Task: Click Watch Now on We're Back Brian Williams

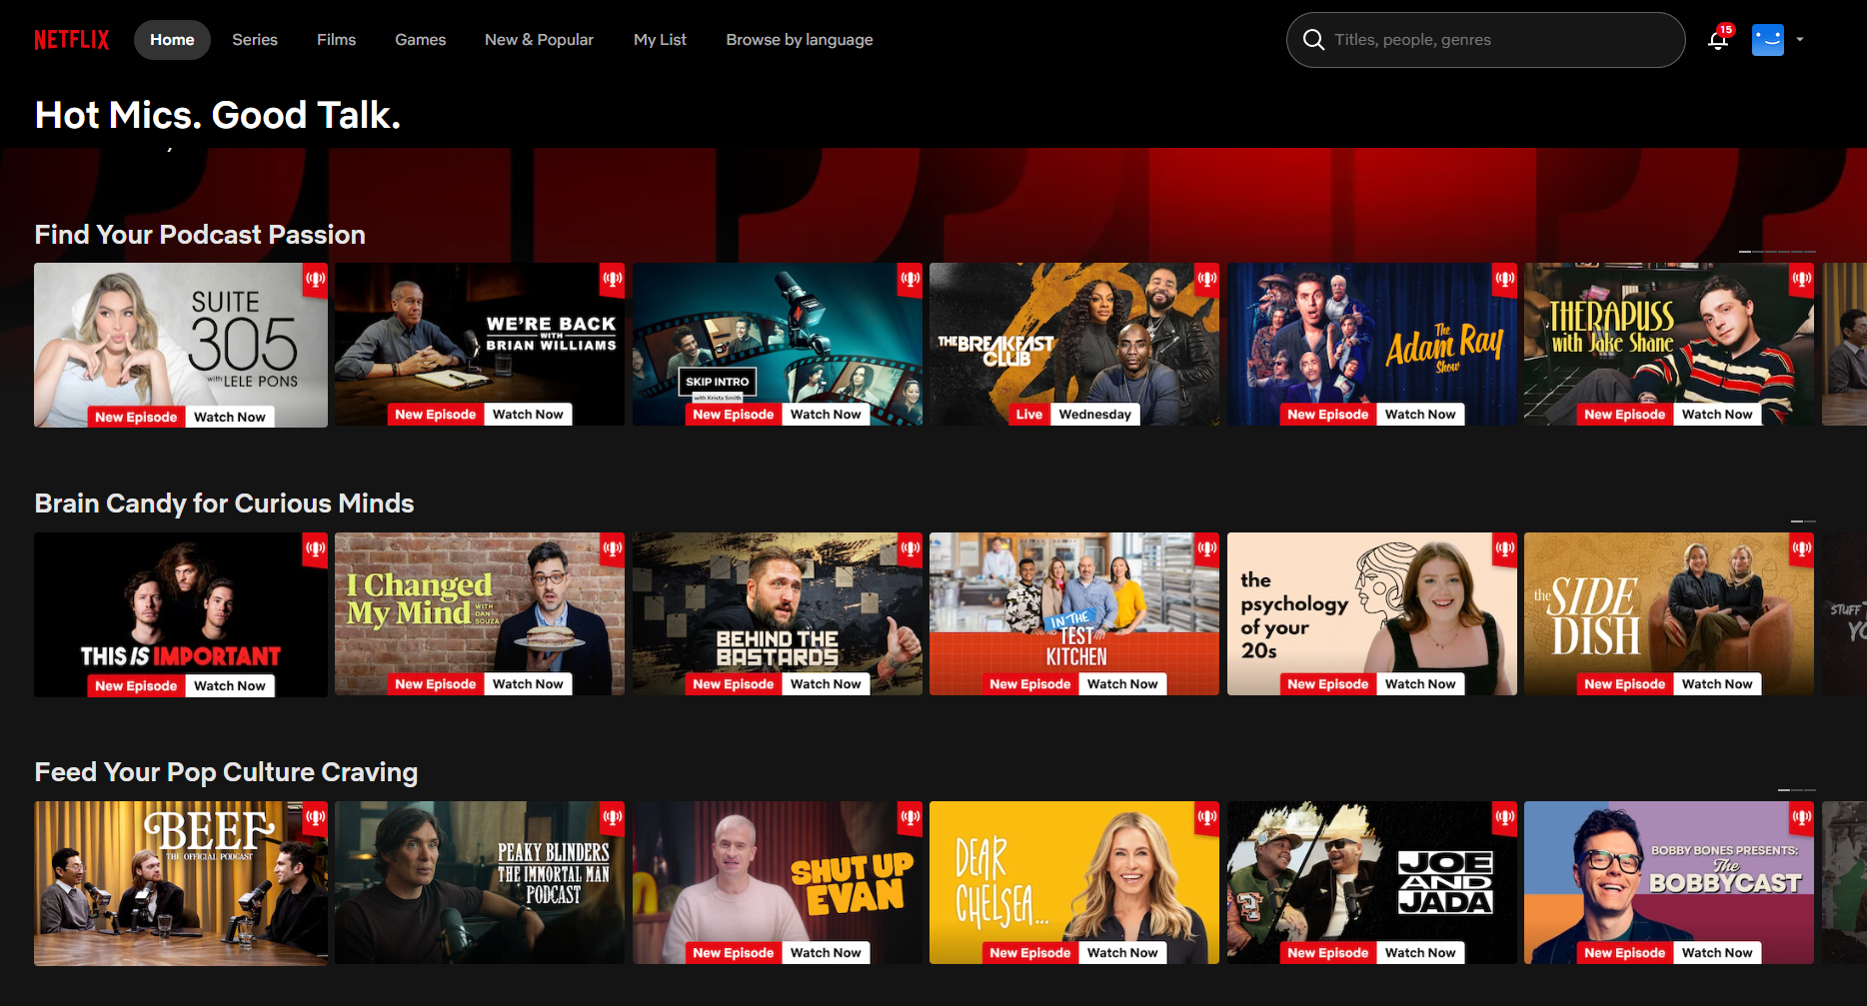Action: tap(528, 415)
